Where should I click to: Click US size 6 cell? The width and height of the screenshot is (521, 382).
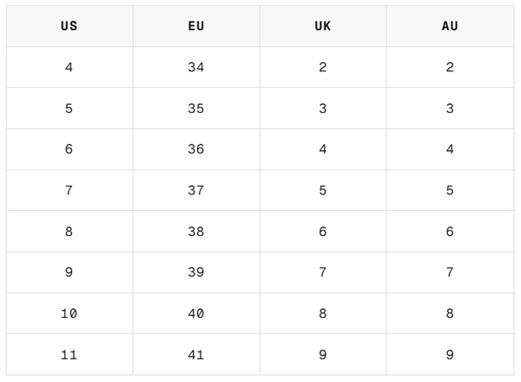[69, 149]
